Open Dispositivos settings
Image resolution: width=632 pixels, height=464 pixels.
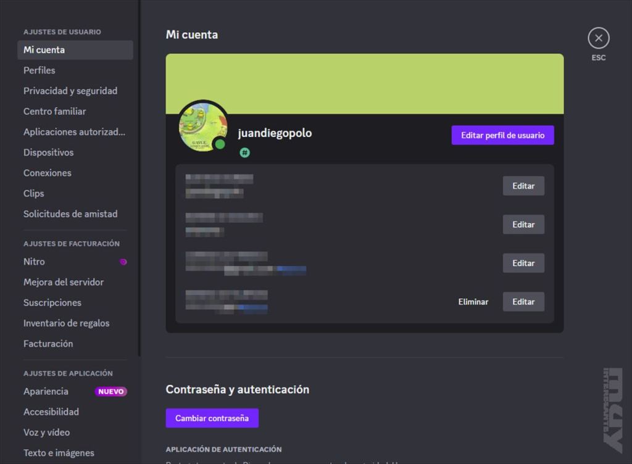(75, 152)
